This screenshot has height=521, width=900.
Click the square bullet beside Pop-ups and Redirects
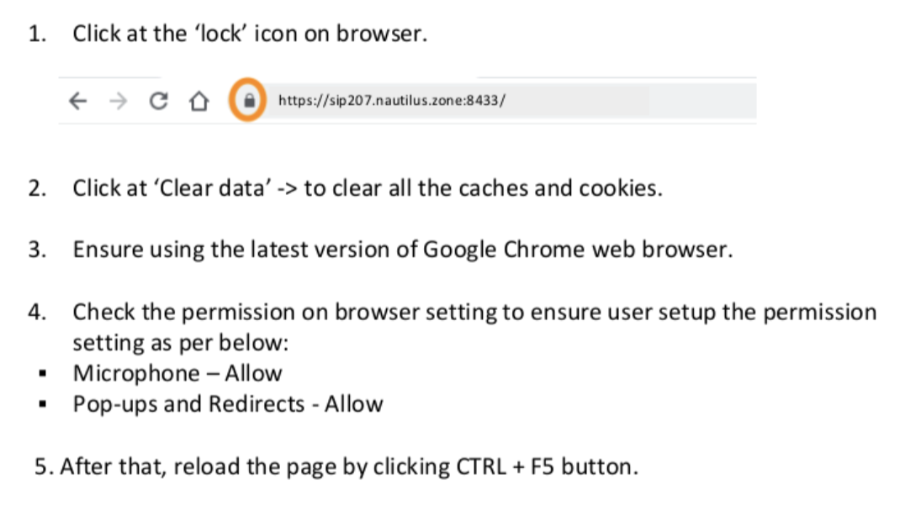pos(42,404)
